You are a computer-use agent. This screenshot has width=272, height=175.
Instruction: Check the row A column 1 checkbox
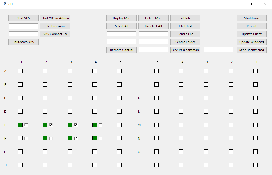(20, 71)
